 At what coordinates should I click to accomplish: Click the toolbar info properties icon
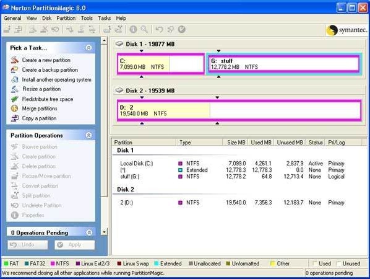(x=133, y=29)
